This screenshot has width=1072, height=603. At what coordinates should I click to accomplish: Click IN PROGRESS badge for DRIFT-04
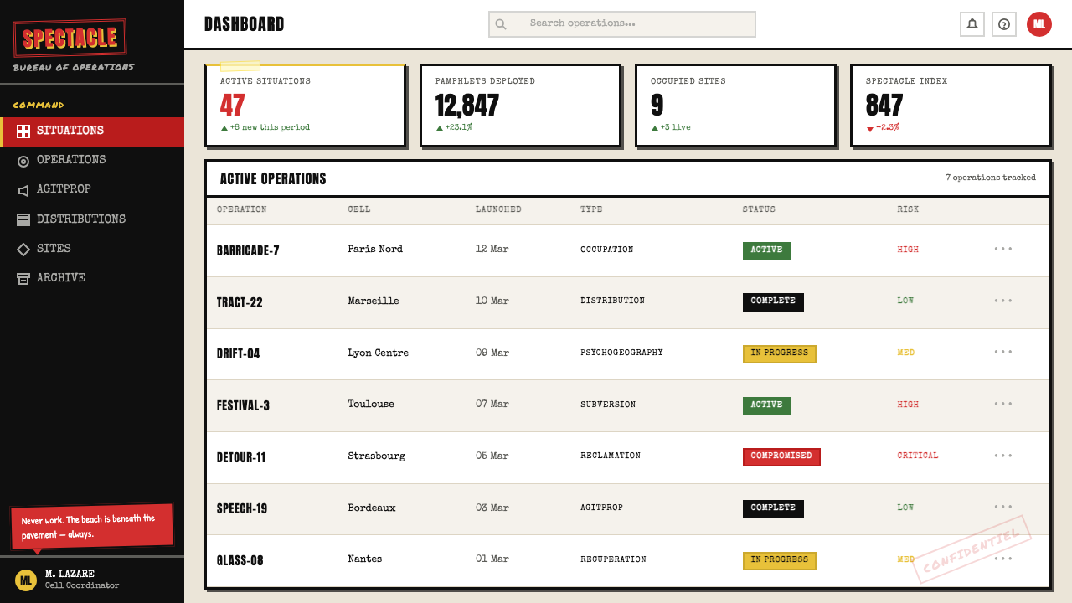click(779, 353)
